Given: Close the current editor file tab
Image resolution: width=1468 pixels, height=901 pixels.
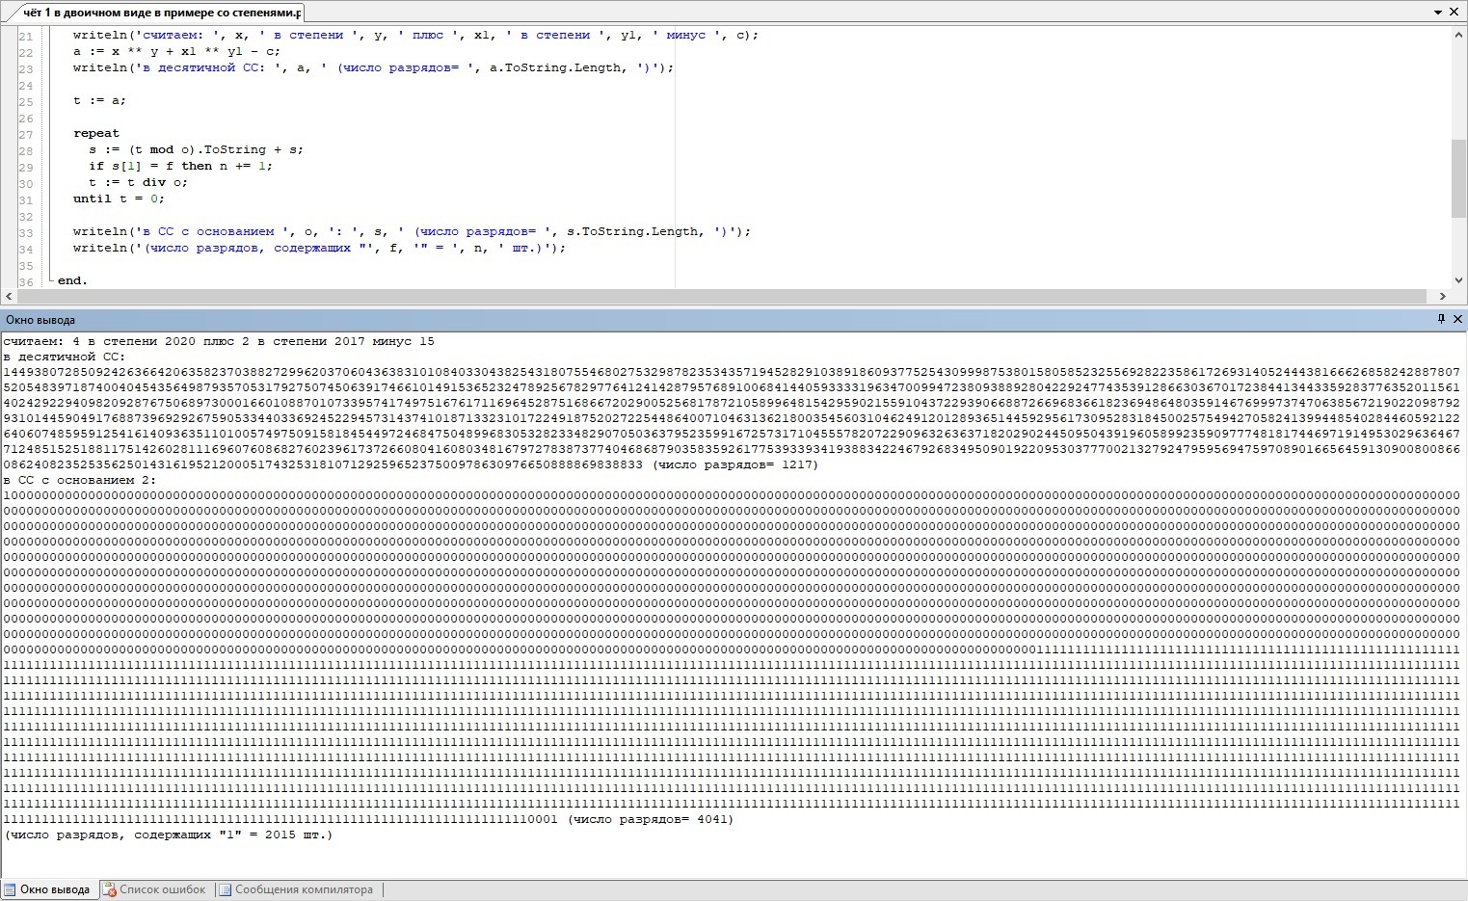Looking at the screenshot, I should (1454, 13).
